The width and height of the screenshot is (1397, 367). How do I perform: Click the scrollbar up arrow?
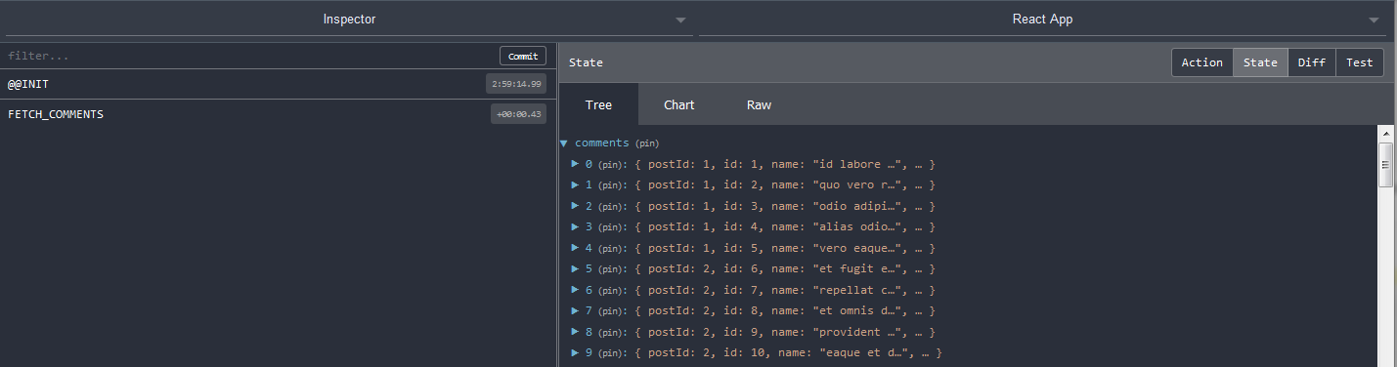point(1385,133)
